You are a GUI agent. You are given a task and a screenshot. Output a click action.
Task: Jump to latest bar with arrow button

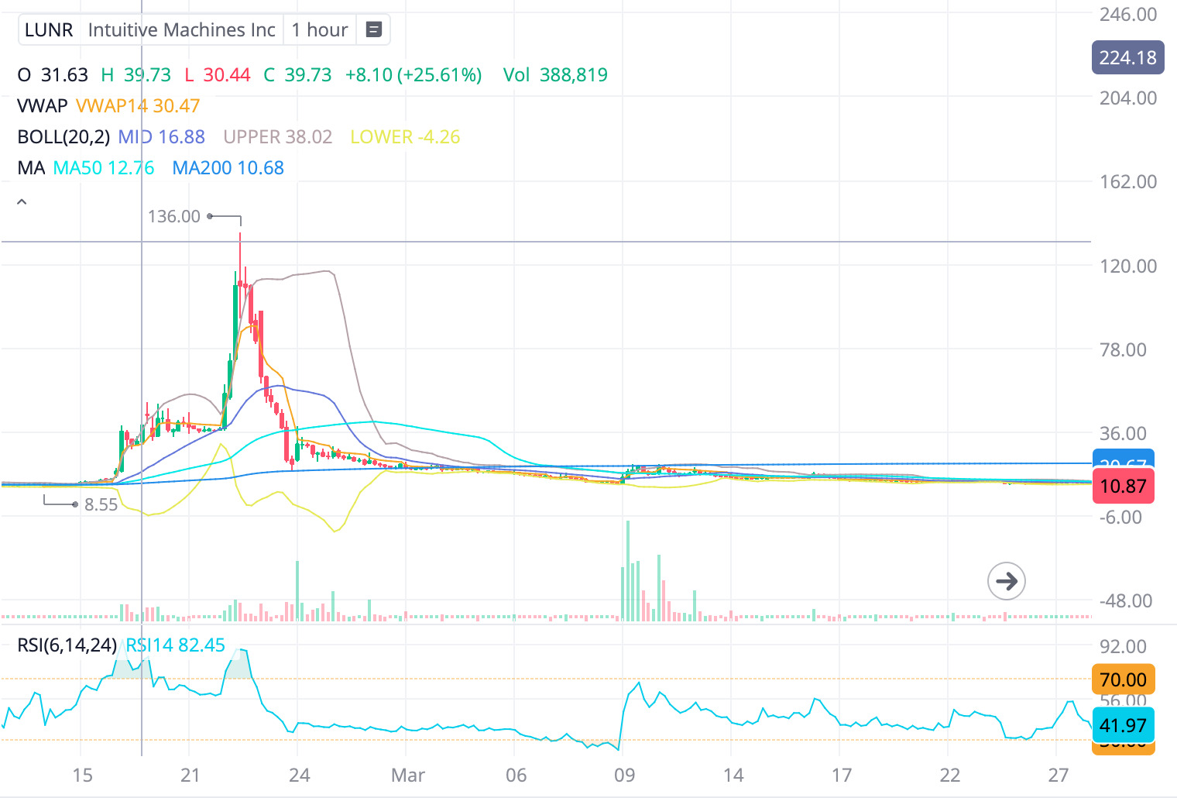coord(1006,581)
